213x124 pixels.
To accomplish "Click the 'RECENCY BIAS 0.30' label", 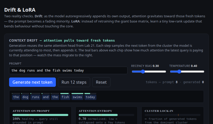I will pos(145,66).
